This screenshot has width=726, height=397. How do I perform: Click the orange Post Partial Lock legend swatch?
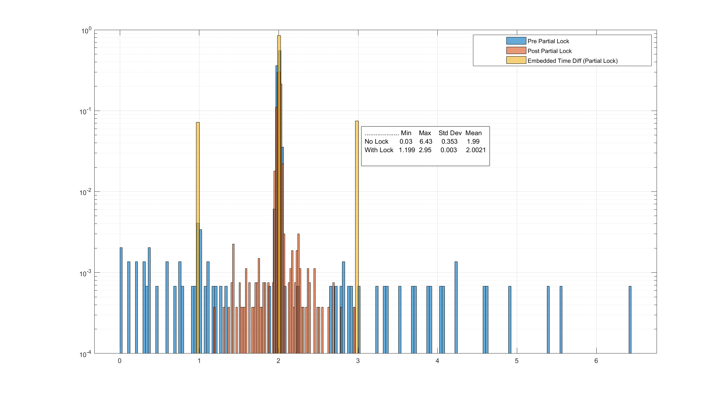(x=516, y=51)
